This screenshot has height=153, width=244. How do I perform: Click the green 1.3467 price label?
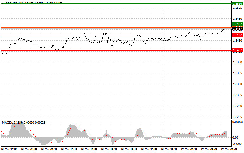[x=237, y=24]
